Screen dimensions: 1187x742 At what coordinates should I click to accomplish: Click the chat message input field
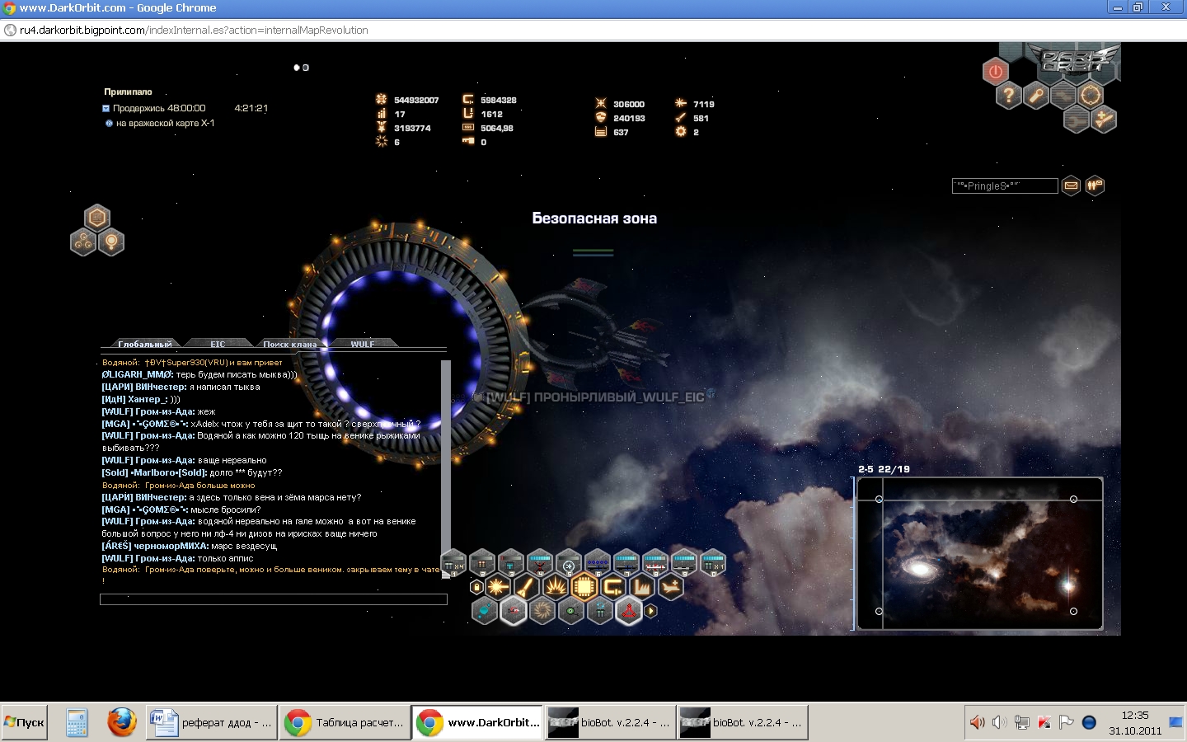(274, 599)
